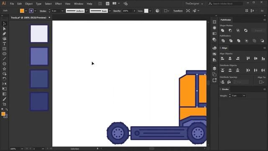This screenshot has height=151, width=268.
Task: Select the Free Transform tool
Action: point(5,89)
